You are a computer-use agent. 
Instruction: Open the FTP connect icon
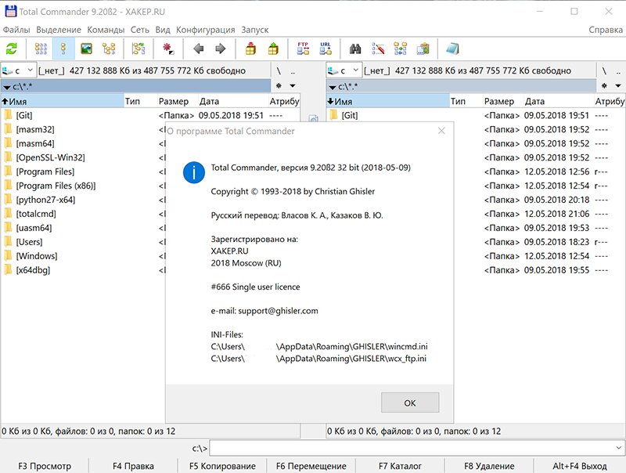pyautogui.click(x=303, y=49)
